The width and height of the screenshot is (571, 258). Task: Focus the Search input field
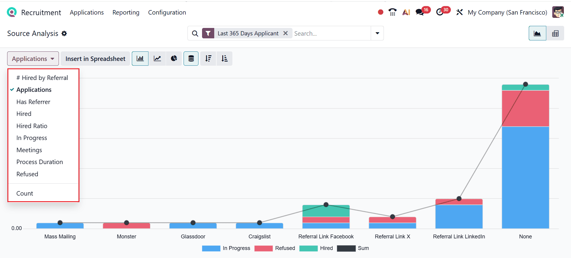pyautogui.click(x=331, y=33)
